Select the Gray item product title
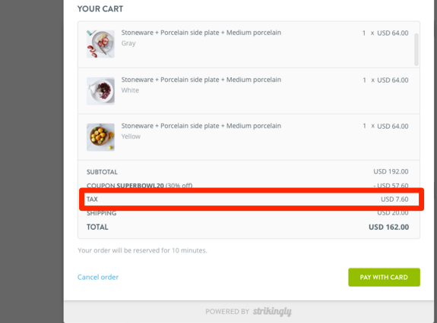Image resolution: width=437 pixels, height=323 pixels. click(x=201, y=33)
